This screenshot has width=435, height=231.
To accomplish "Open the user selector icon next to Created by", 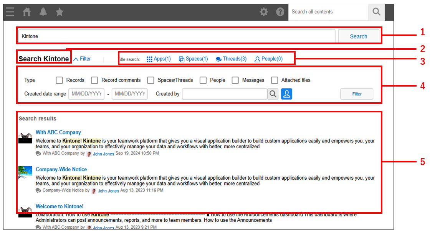I will 287,93.
